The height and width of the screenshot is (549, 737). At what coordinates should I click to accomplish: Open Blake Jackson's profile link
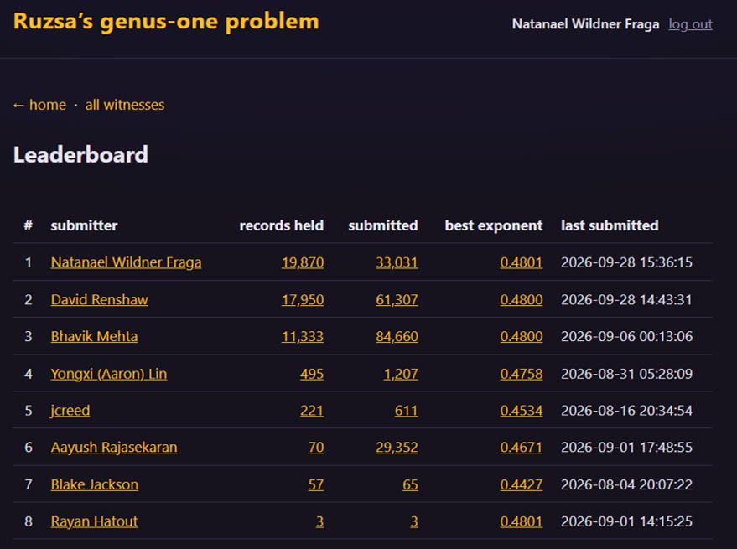[95, 484]
